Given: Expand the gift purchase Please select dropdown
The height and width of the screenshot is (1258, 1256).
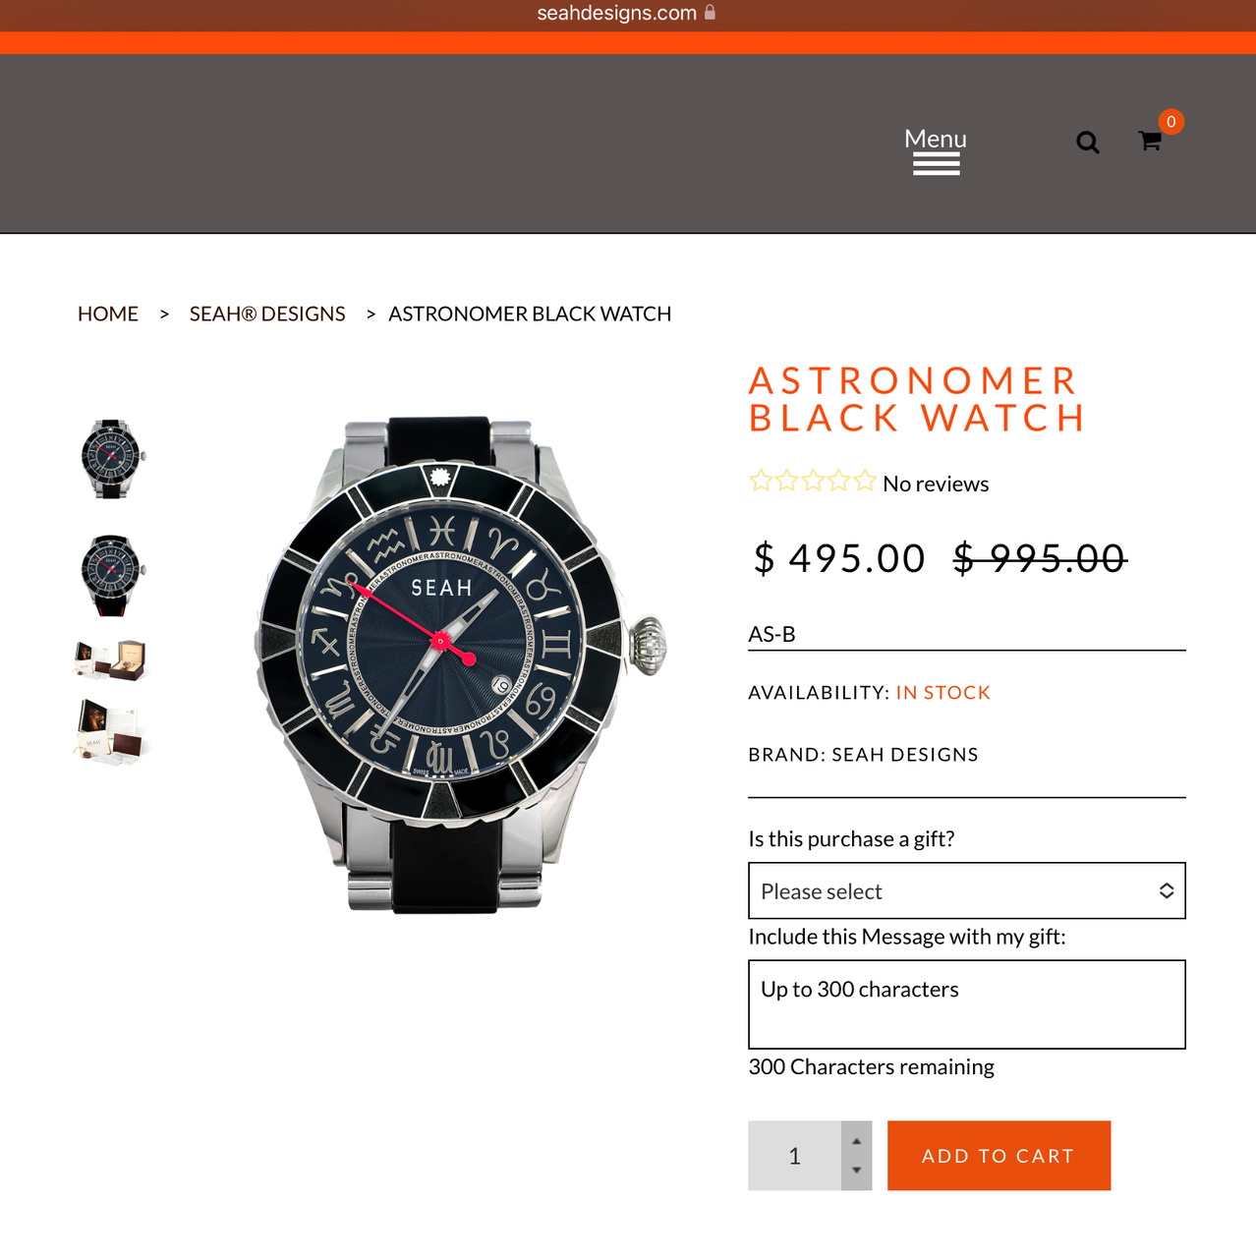Looking at the screenshot, I should (x=967, y=890).
